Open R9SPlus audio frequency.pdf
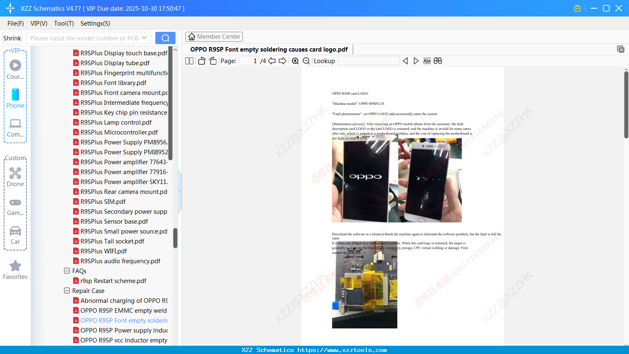This screenshot has height=354, width=629. [x=121, y=261]
